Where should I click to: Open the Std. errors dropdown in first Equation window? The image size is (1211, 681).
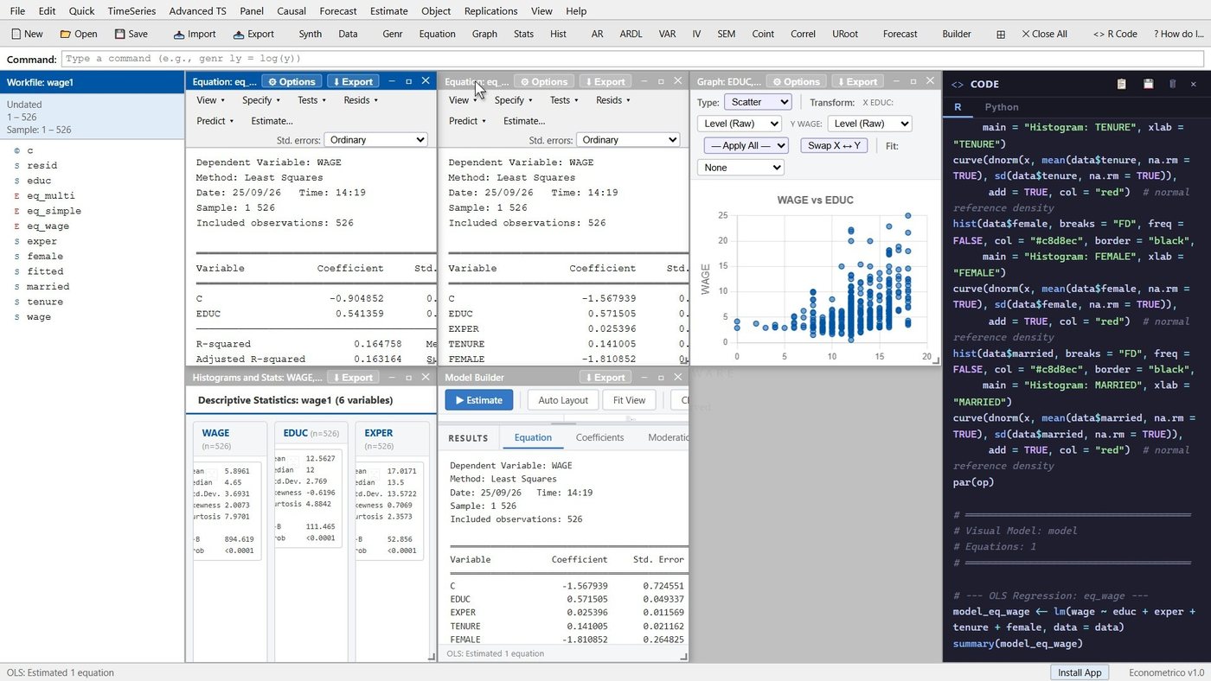click(x=376, y=140)
